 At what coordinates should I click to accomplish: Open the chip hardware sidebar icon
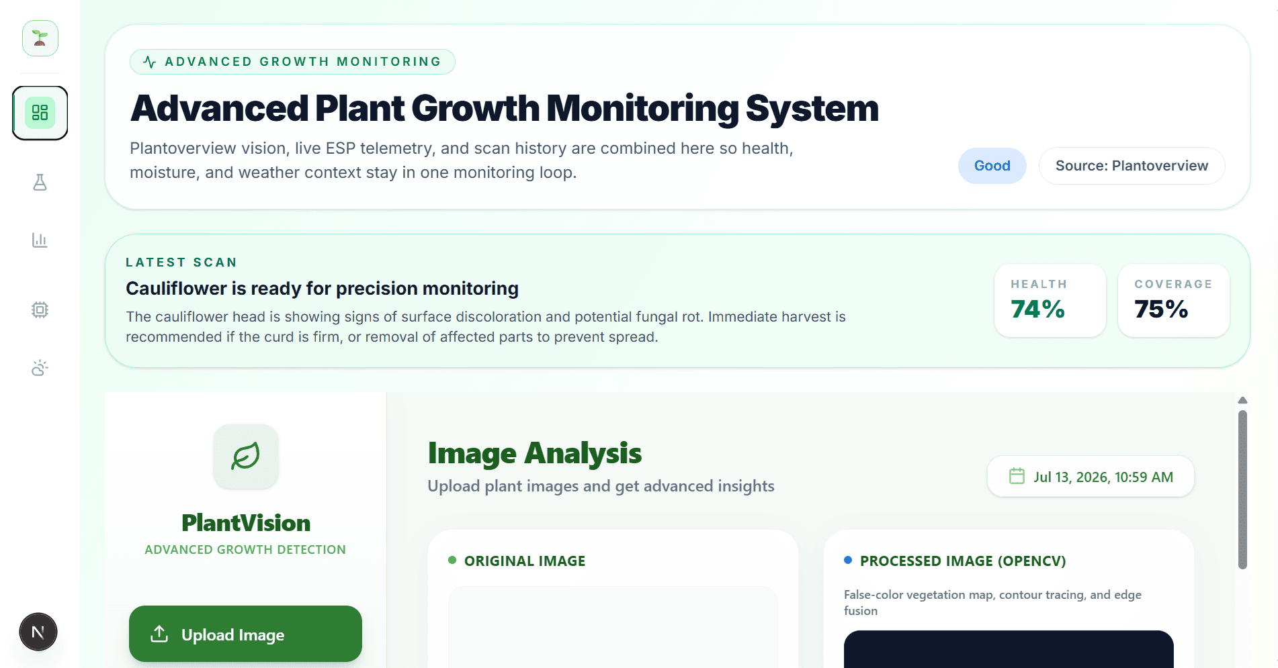click(40, 309)
